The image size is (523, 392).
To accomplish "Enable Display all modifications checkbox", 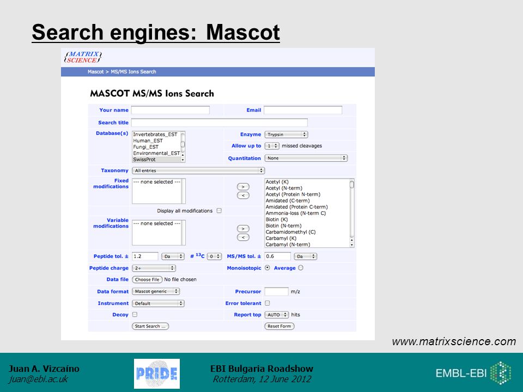I will tap(219, 211).
